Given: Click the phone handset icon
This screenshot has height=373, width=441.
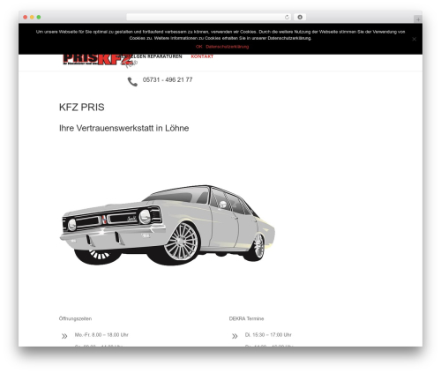Looking at the screenshot, I should (x=132, y=81).
